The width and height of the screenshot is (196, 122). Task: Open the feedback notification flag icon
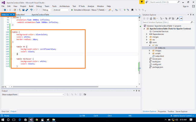point(142,2)
